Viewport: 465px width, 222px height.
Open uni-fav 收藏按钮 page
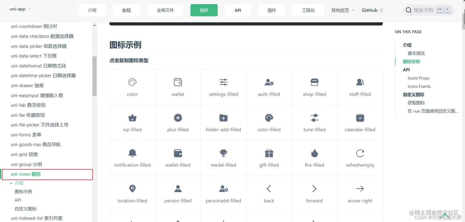28,115
